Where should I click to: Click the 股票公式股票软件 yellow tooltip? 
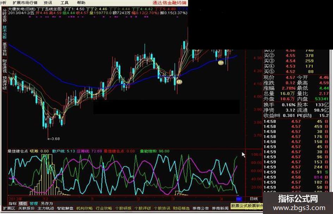click(x=247, y=206)
